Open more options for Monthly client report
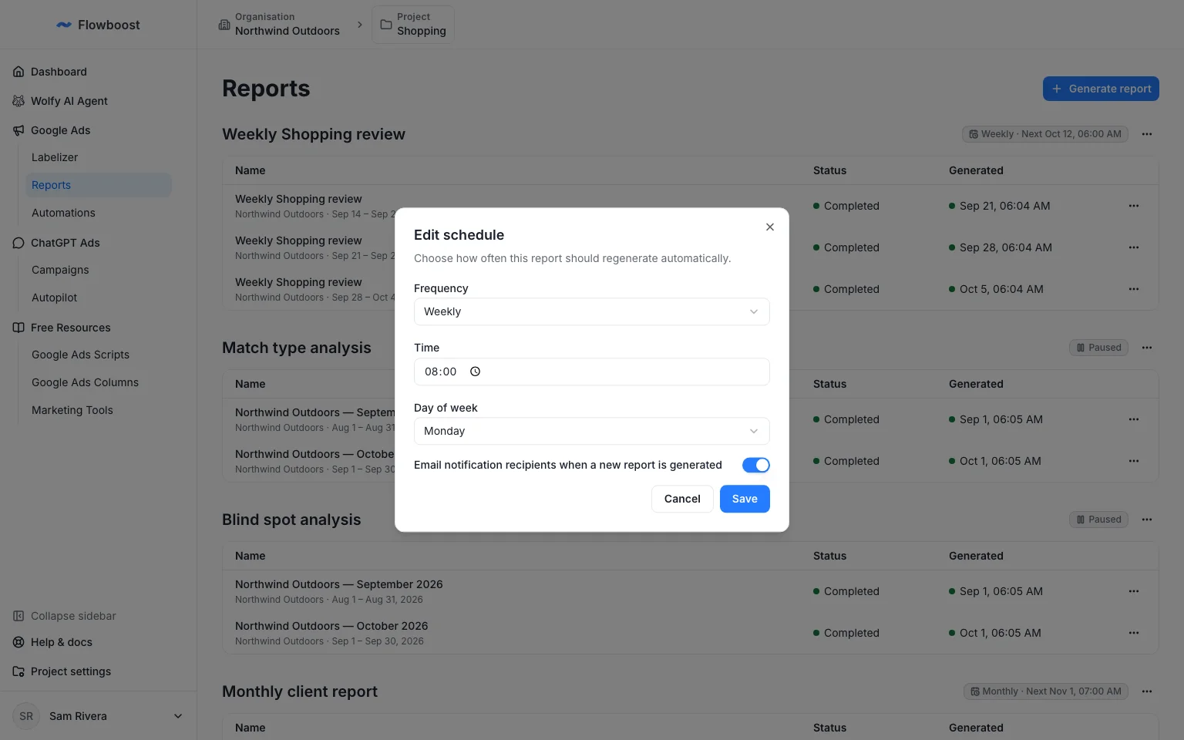The width and height of the screenshot is (1184, 740). point(1147,691)
